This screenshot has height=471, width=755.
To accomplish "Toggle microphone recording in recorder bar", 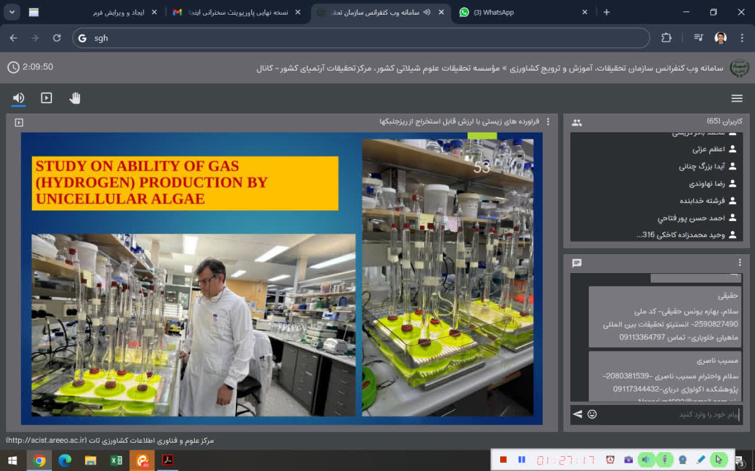I will coord(665,459).
